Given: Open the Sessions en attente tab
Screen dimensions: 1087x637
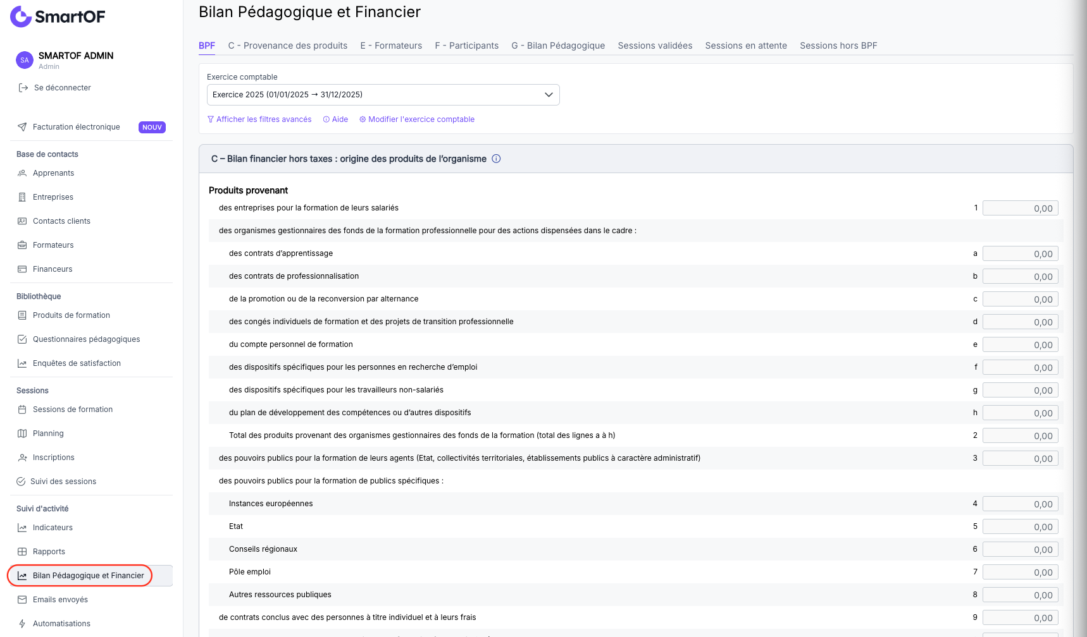Looking at the screenshot, I should point(746,45).
